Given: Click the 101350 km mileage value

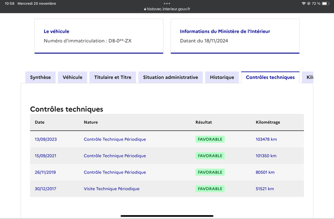Looking at the screenshot, I should [266, 156].
